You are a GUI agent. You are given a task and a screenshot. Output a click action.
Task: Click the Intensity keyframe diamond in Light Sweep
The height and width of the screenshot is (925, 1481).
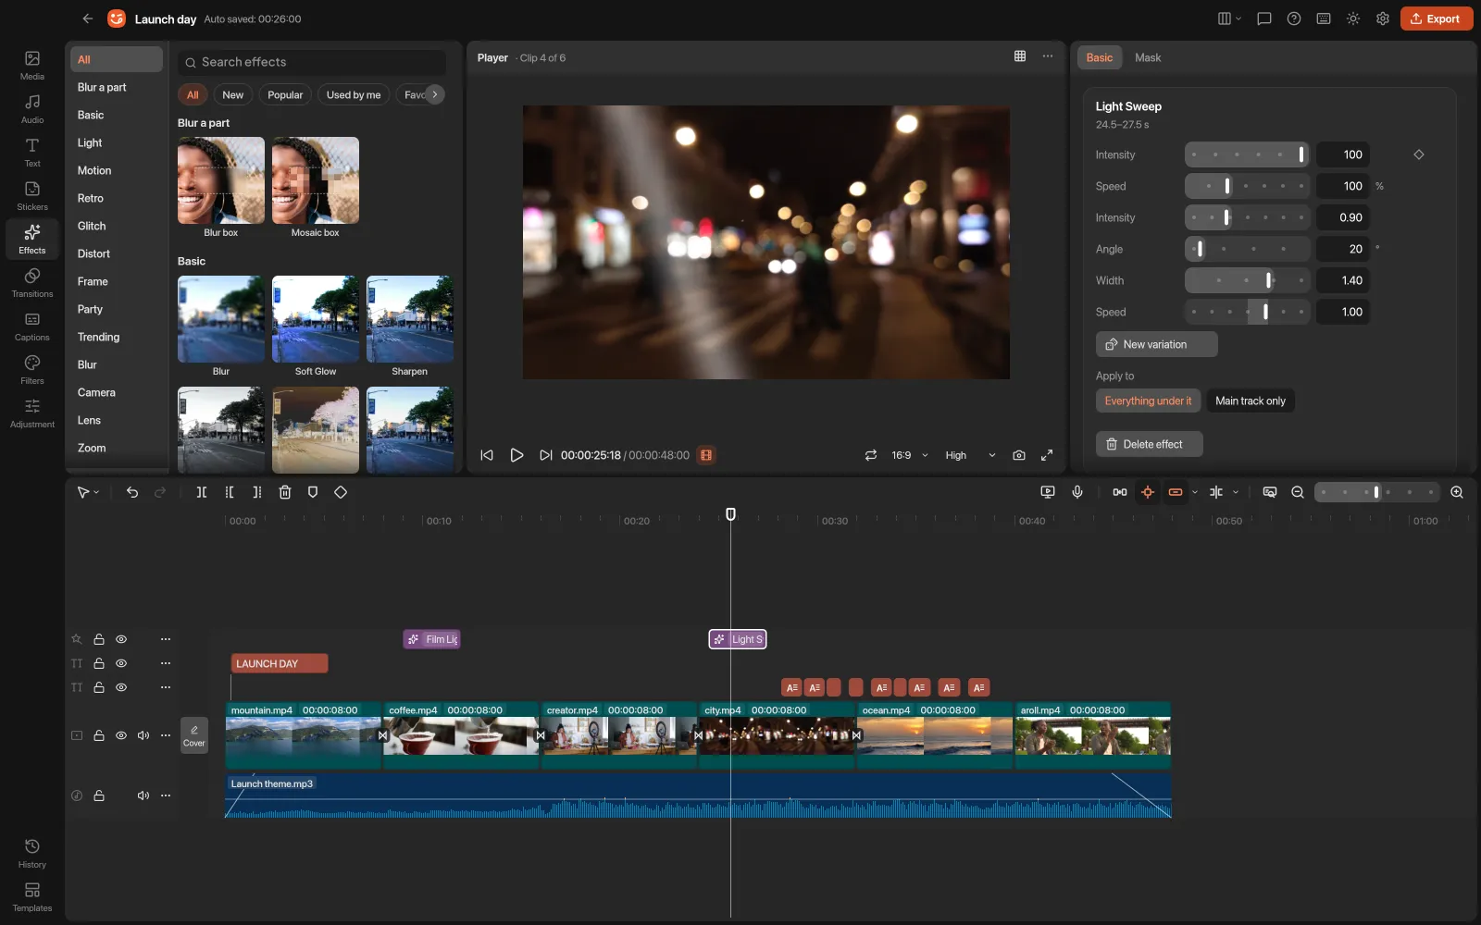pos(1419,154)
